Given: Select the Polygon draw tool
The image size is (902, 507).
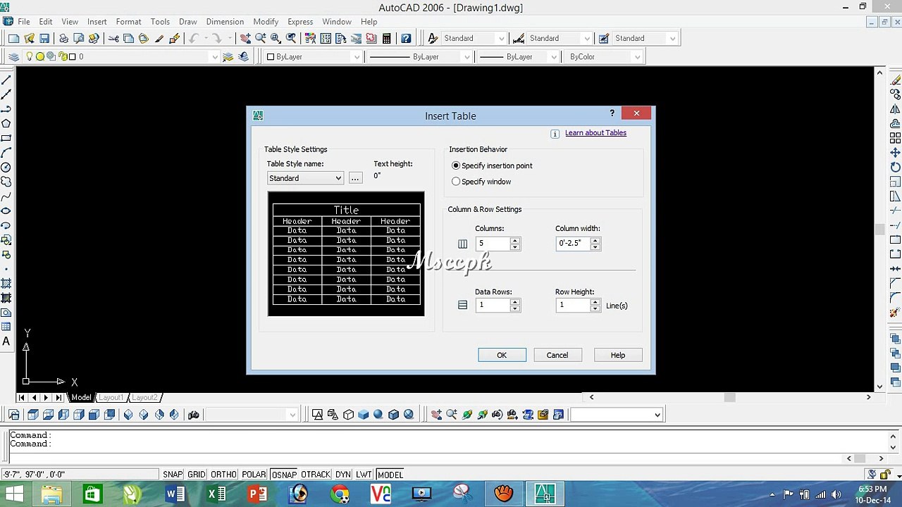Looking at the screenshot, I should pyautogui.click(x=6, y=123).
